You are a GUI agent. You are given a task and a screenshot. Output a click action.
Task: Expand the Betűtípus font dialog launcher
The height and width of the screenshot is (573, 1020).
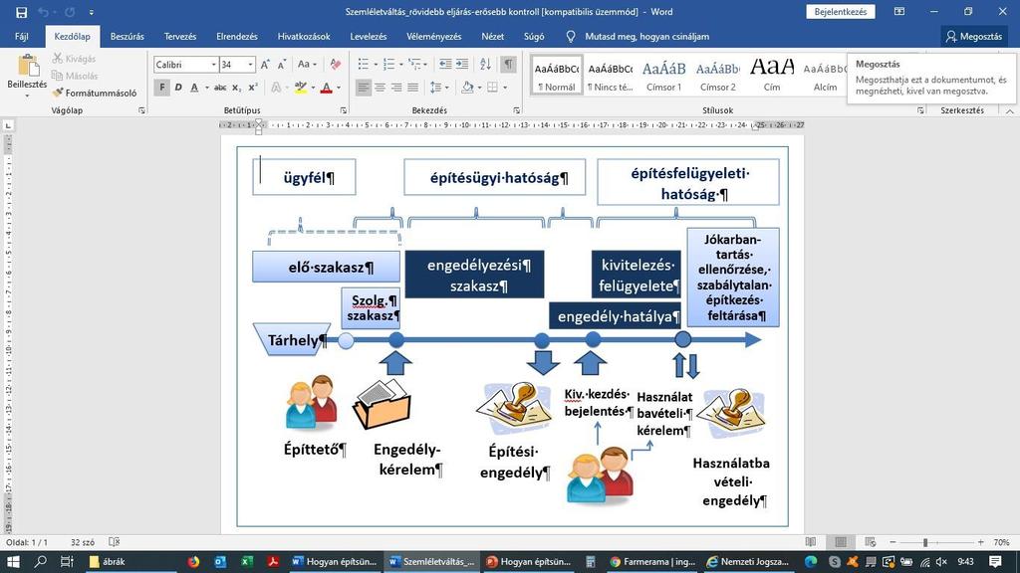click(x=344, y=110)
